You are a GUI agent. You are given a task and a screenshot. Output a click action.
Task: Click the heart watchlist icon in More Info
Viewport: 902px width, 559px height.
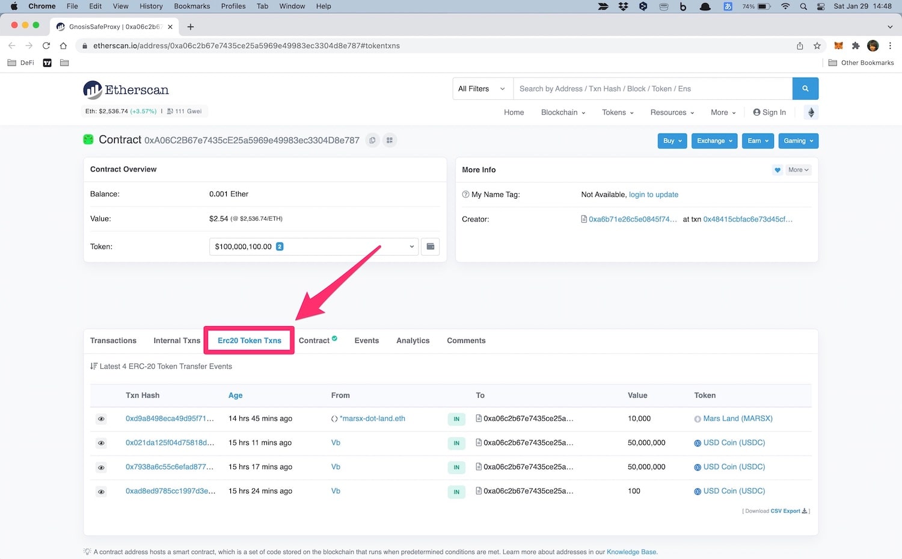778,170
